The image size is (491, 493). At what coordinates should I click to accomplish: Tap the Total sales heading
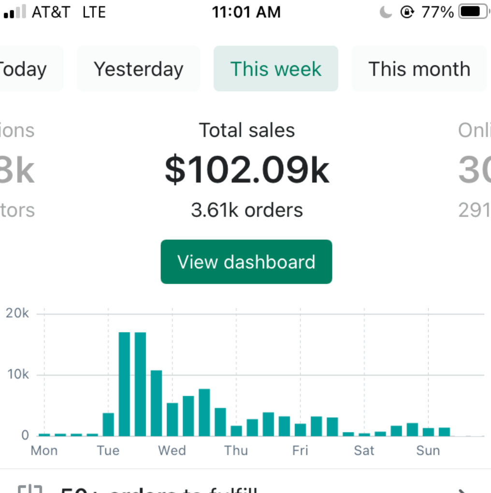point(247,130)
